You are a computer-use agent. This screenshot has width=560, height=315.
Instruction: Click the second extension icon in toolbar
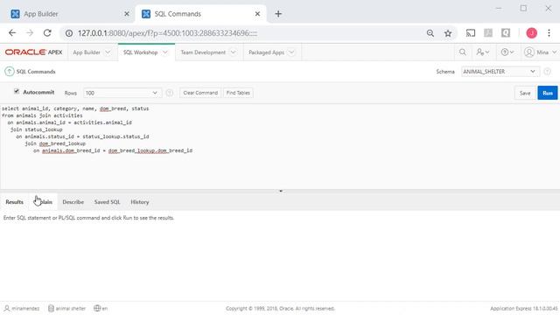pos(506,33)
